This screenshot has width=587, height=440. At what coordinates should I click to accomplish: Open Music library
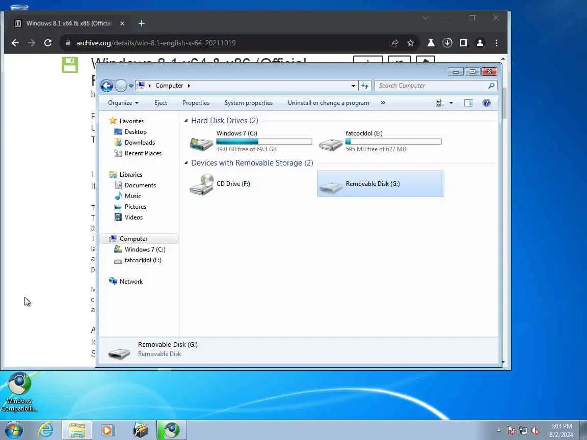(x=132, y=196)
